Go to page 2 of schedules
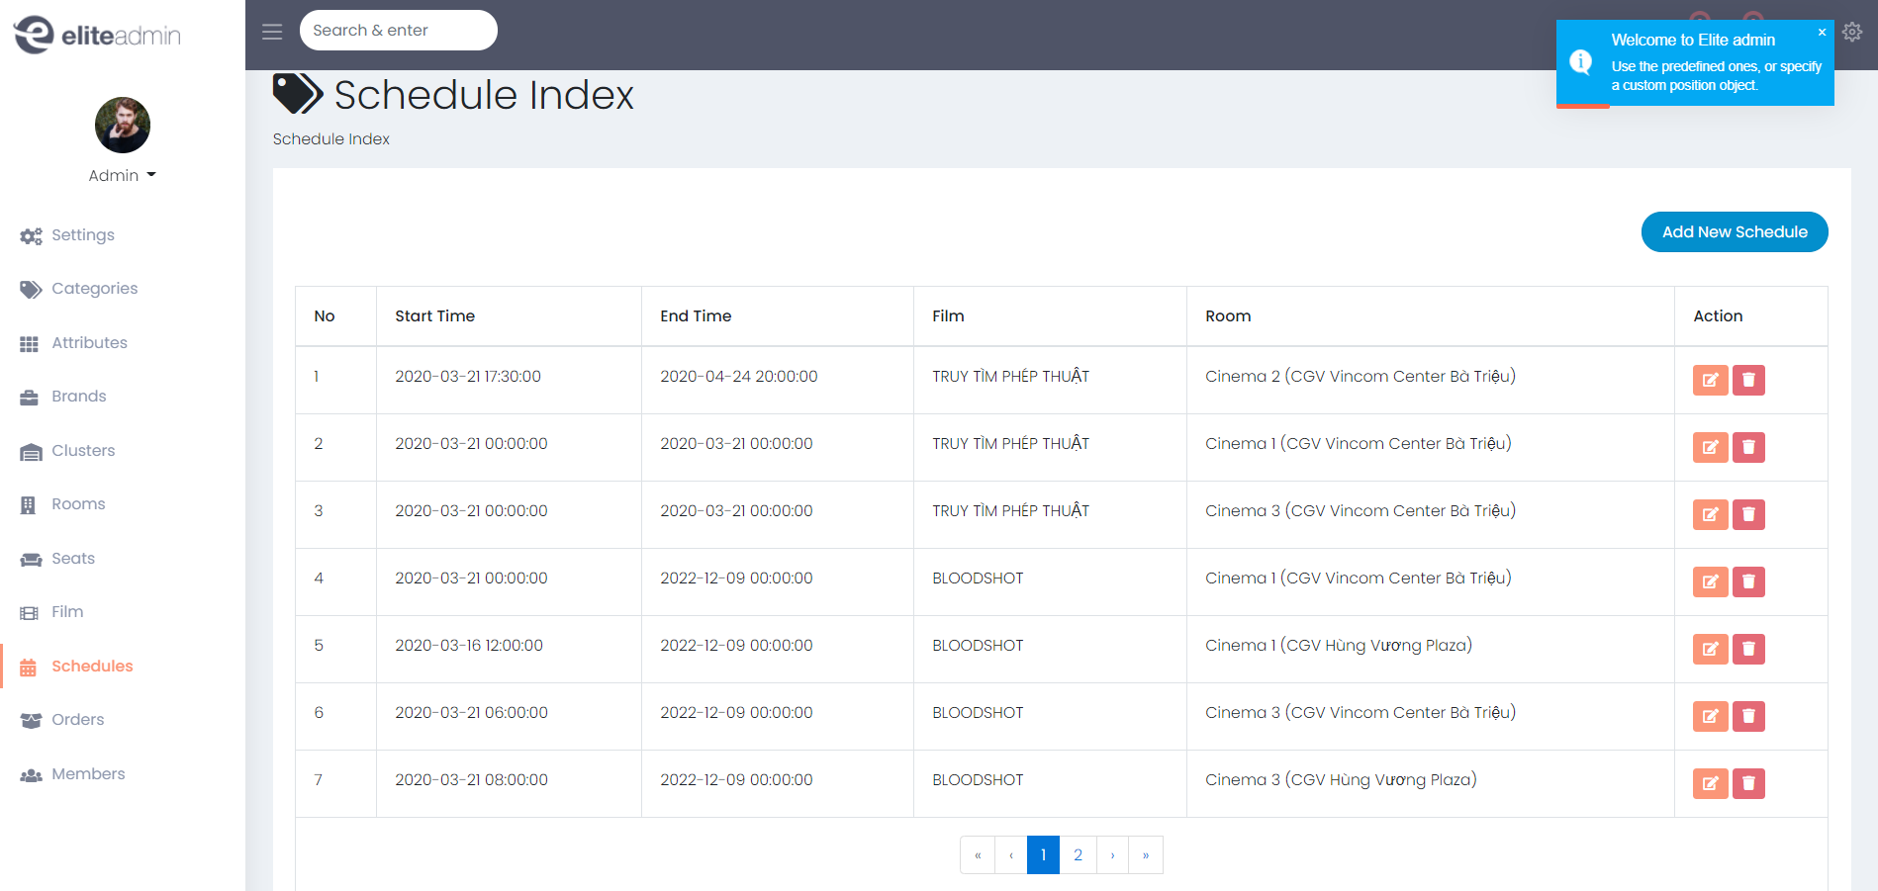Image resolution: width=1878 pixels, height=891 pixels. pyautogui.click(x=1078, y=855)
